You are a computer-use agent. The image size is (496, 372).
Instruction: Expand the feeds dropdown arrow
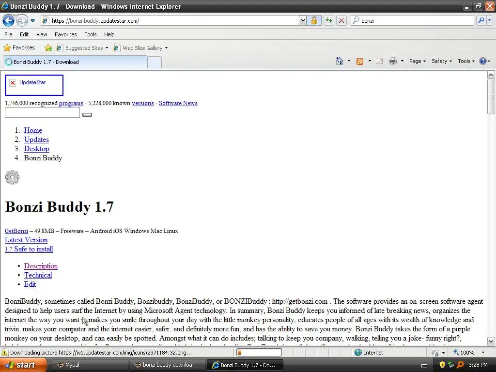click(370, 61)
